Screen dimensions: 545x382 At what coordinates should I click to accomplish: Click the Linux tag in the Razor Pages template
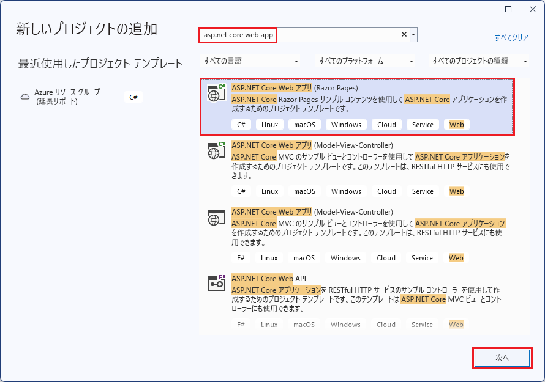pyautogui.click(x=269, y=125)
